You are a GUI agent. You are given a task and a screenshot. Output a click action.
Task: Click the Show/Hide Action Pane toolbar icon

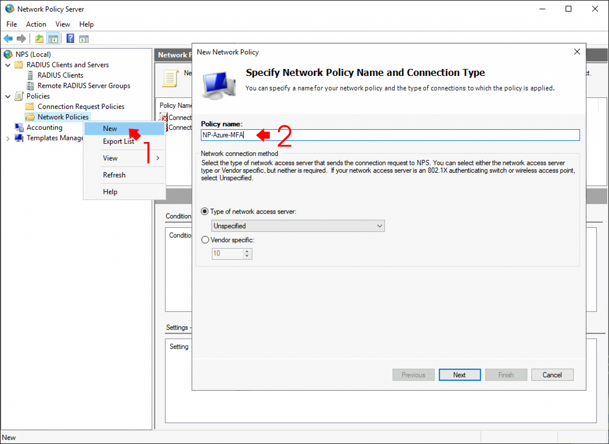tap(84, 38)
